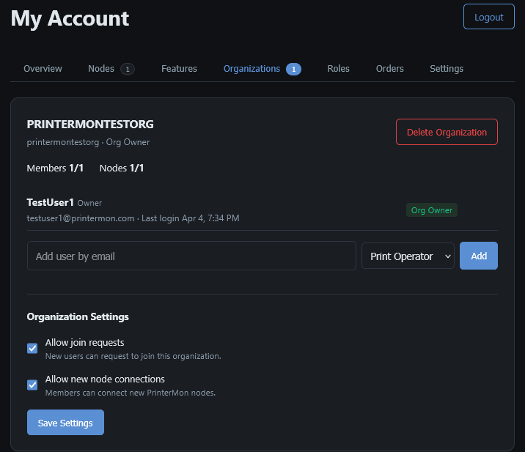Click the Org Owner role badge
This screenshot has height=452, width=525.
431,210
